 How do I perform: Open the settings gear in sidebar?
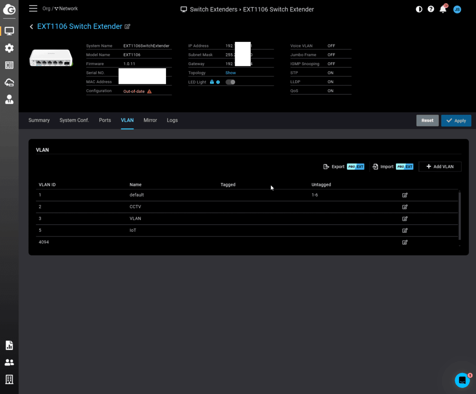9,48
